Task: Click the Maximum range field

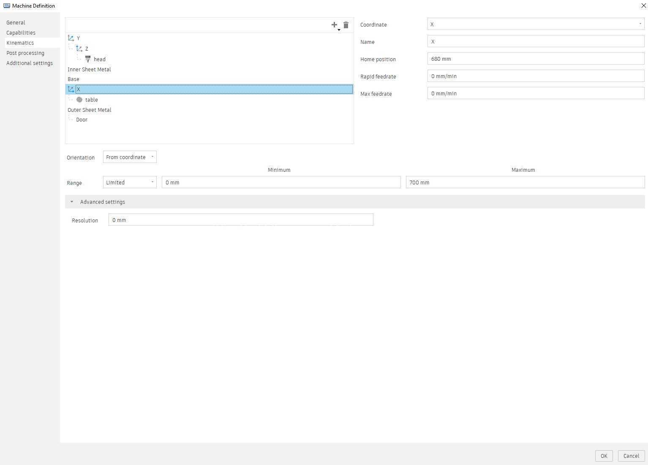Action: point(525,182)
